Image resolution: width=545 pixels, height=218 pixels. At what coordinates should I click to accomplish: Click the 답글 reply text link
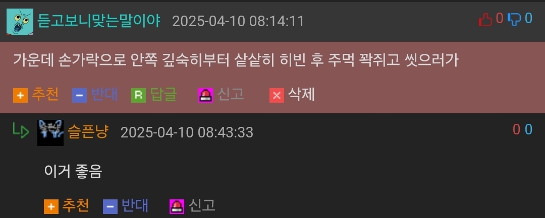coord(163,95)
